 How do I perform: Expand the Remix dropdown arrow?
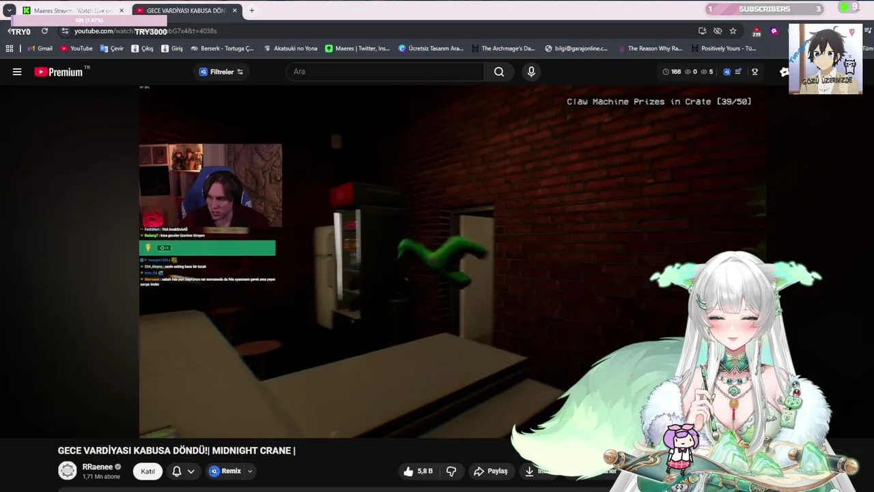(x=250, y=471)
